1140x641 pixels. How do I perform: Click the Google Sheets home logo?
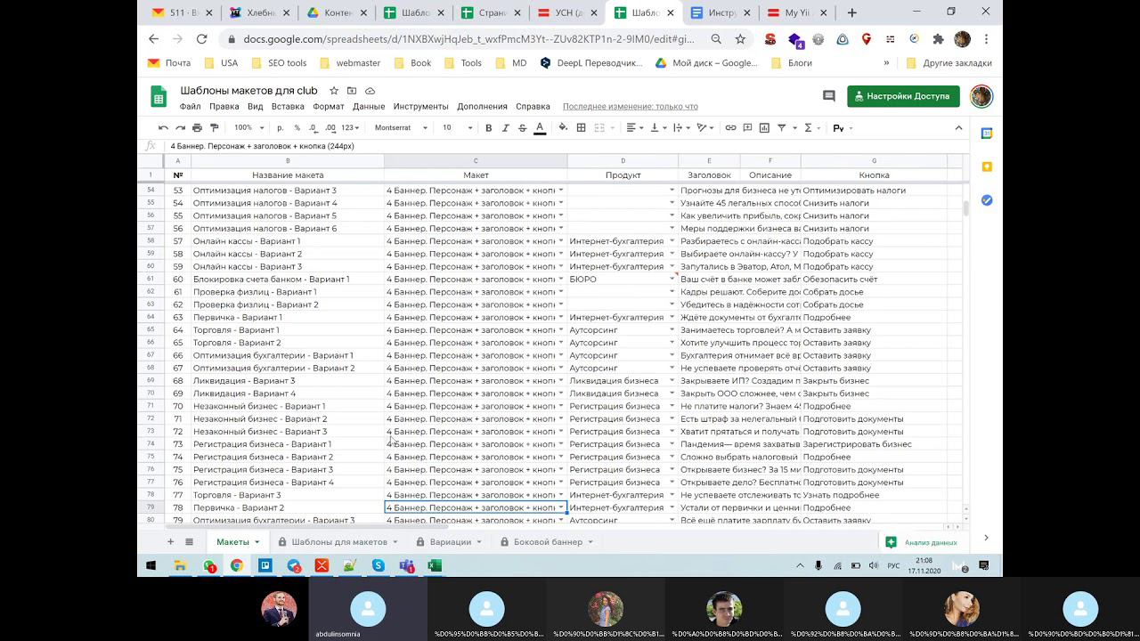(x=159, y=96)
